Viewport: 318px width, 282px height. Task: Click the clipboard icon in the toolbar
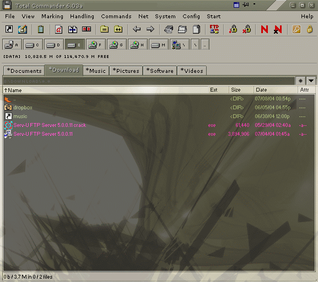click(x=41, y=29)
